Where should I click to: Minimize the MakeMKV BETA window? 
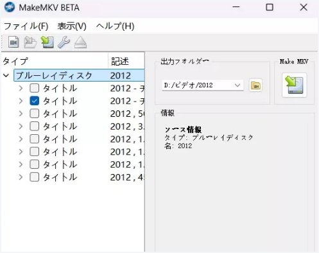pos(236,7)
